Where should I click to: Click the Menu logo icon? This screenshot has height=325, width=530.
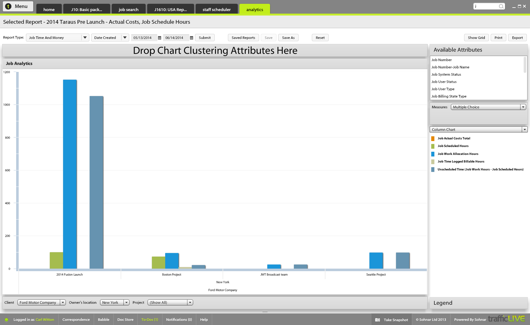[x=9, y=6]
